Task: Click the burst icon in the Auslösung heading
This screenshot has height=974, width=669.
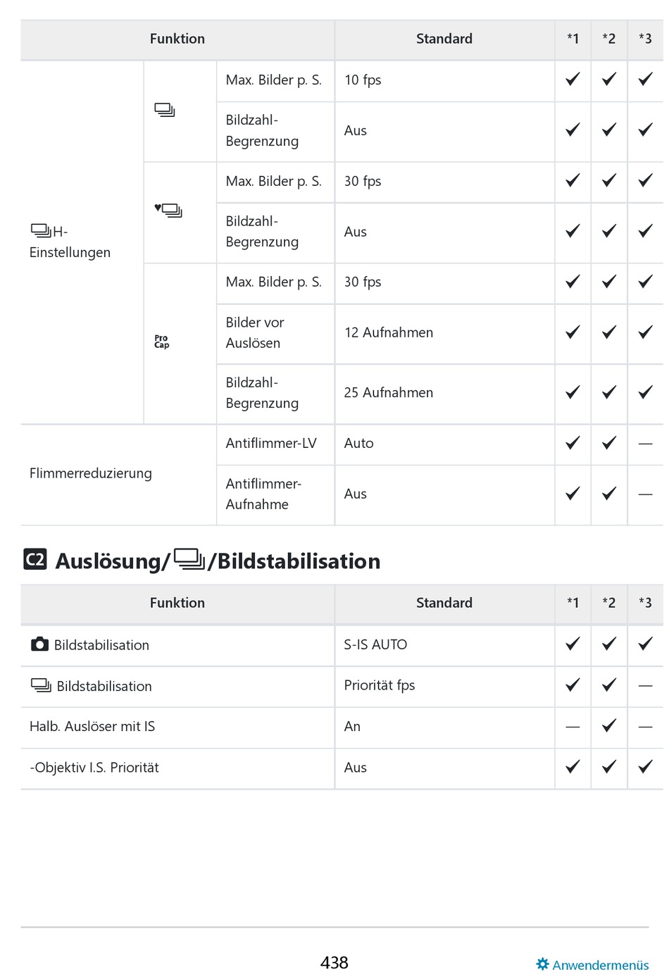Action: pos(189,559)
